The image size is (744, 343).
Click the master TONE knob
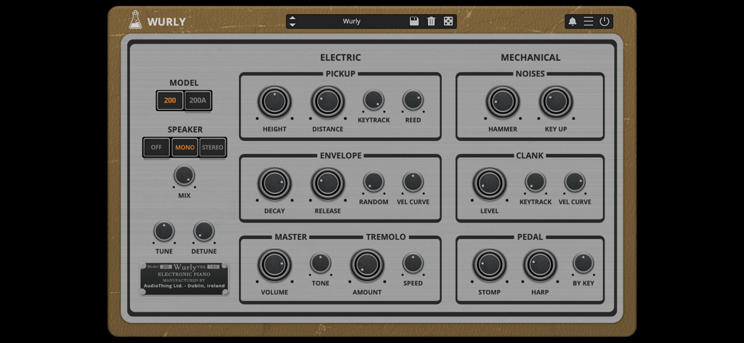click(320, 263)
